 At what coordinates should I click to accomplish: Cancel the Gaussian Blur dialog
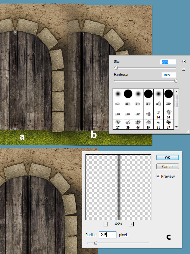(168, 166)
